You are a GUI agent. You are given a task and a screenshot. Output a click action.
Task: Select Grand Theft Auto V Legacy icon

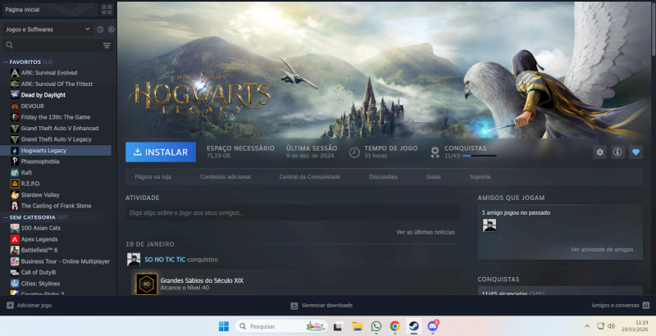click(x=15, y=139)
